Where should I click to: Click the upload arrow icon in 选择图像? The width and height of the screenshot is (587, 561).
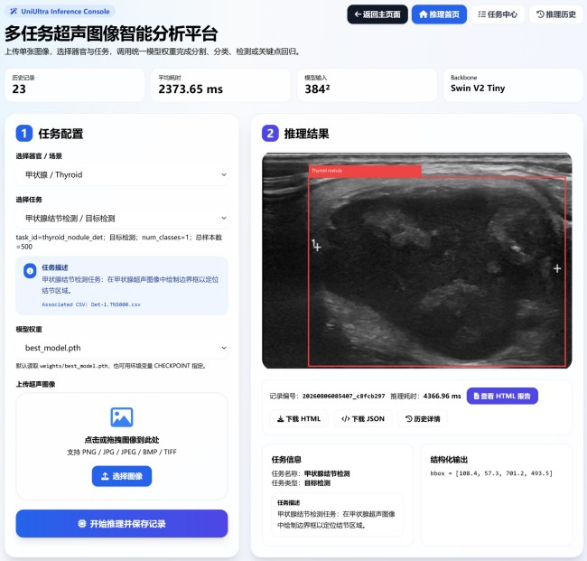click(105, 476)
